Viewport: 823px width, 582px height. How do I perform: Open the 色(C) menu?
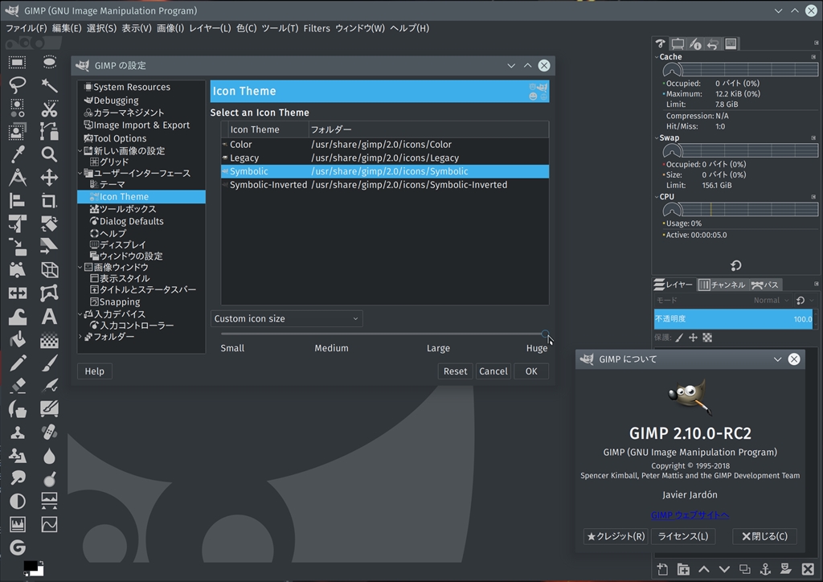[246, 28]
